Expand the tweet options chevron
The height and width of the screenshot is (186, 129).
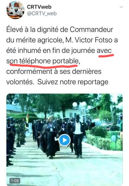[x=121, y=7]
